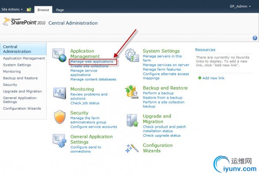This screenshot has width=259, height=176.
Task: Select Application Management in left navigation
Action: click(24, 58)
